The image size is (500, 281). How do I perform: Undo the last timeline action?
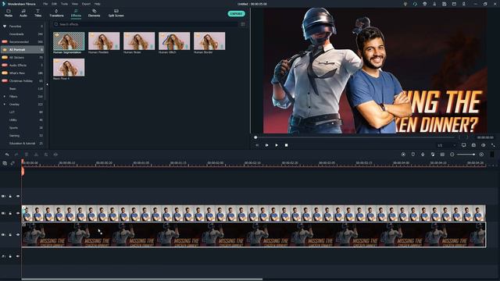tap(7, 155)
